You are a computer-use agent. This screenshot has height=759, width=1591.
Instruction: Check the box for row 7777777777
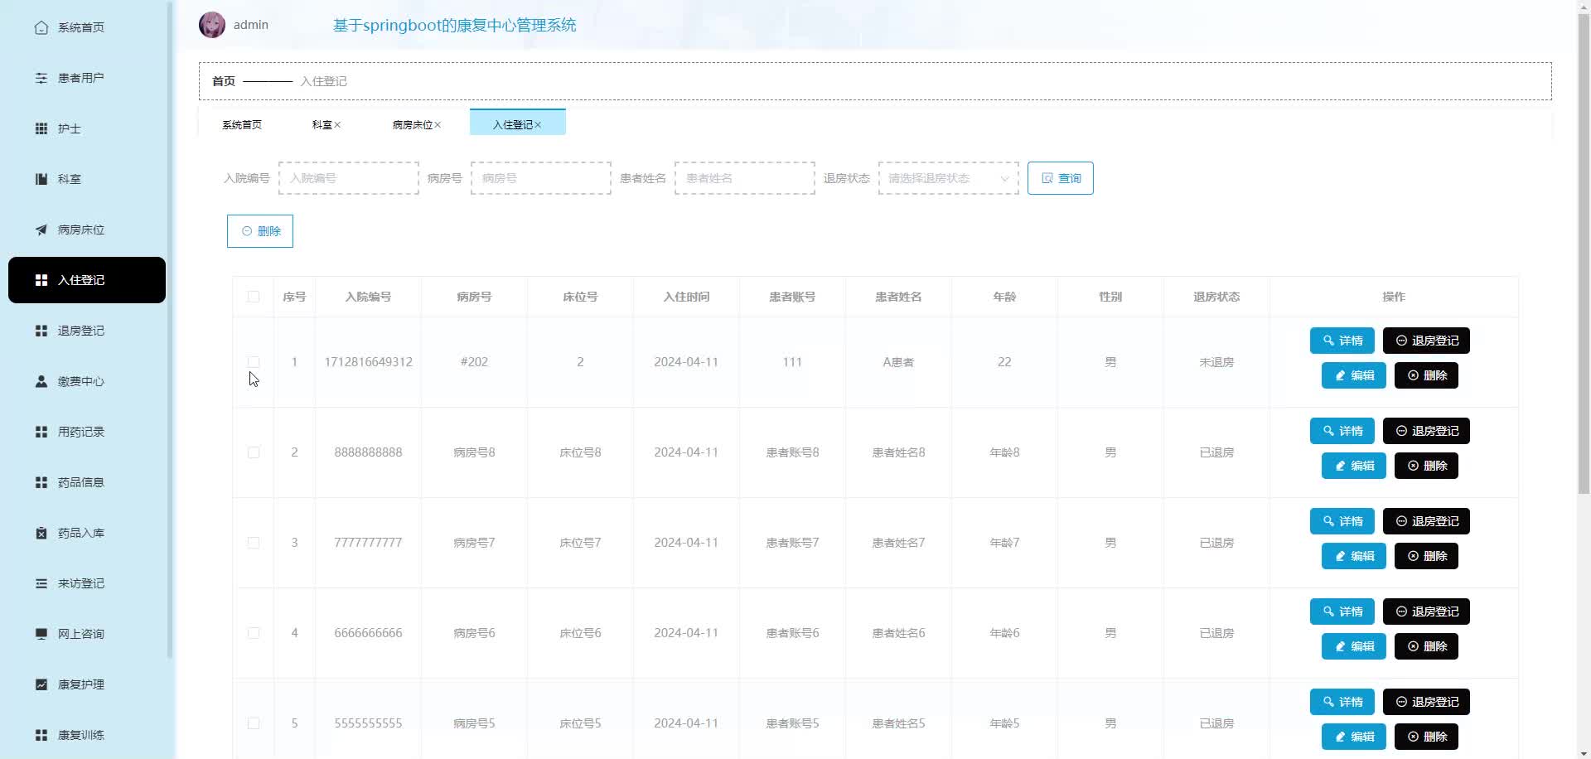coord(254,543)
